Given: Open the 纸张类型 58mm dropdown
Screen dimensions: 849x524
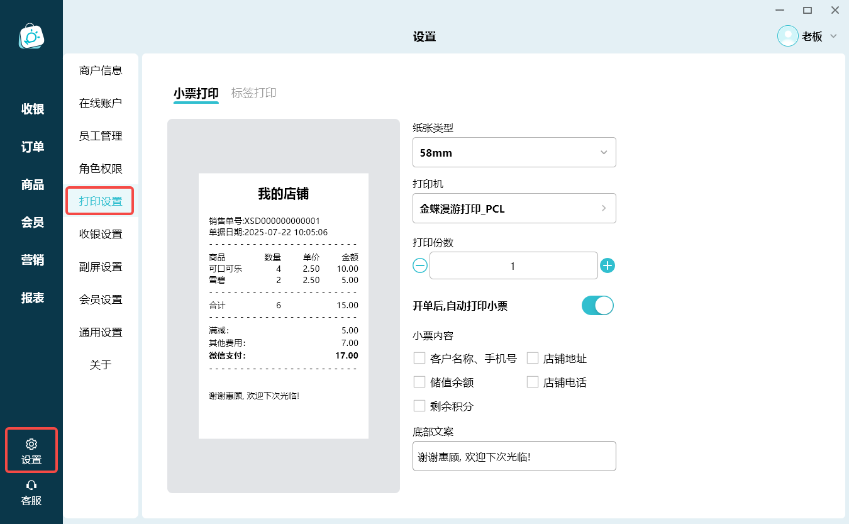Looking at the screenshot, I should [514, 152].
